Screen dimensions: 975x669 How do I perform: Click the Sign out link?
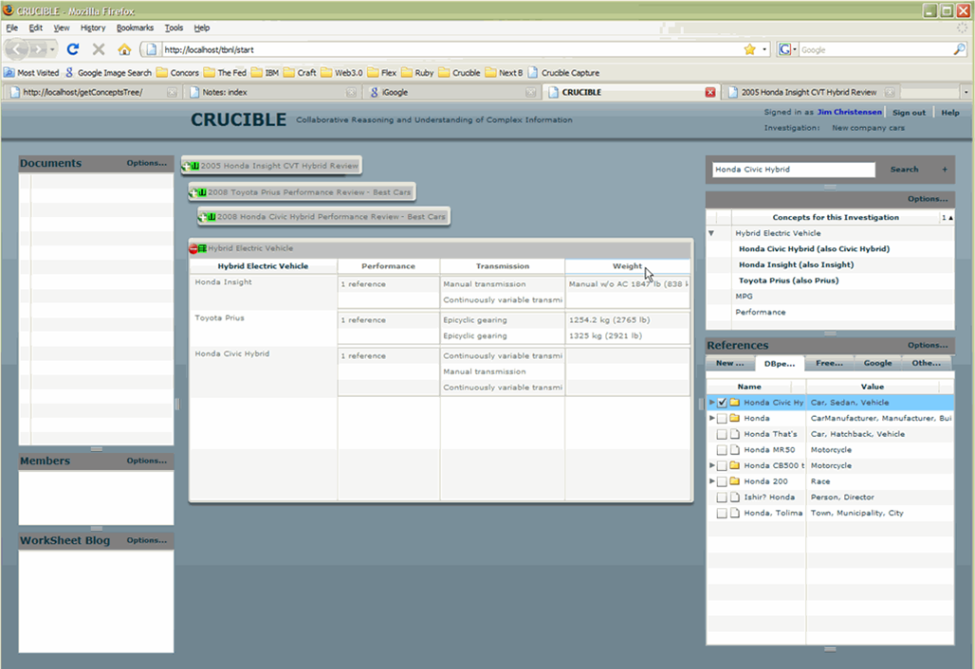910,113
